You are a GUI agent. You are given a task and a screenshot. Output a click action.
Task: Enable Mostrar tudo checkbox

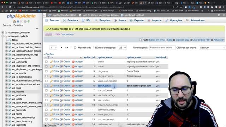click(75, 48)
